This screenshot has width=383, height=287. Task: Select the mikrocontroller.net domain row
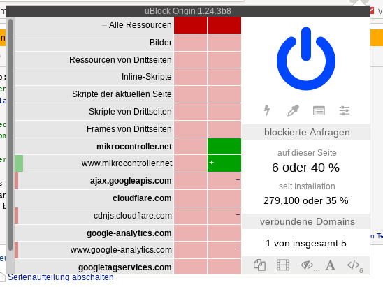pyautogui.click(x=94, y=146)
